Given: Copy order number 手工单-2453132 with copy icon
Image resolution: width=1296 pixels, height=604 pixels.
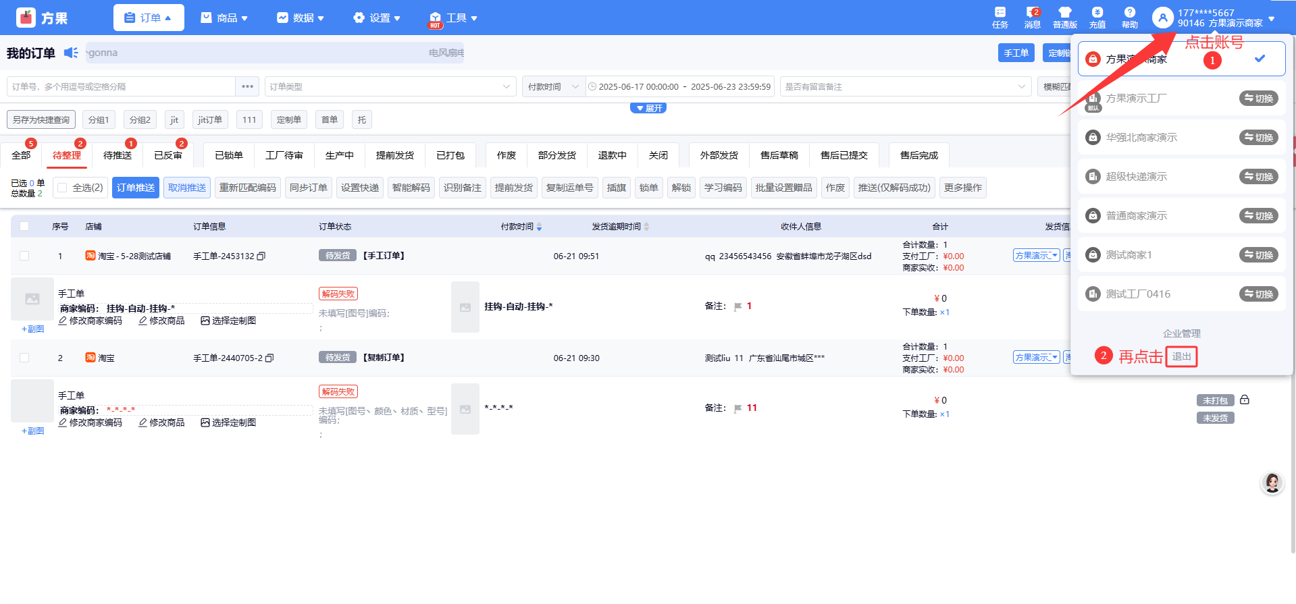Looking at the screenshot, I should tap(261, 256).
